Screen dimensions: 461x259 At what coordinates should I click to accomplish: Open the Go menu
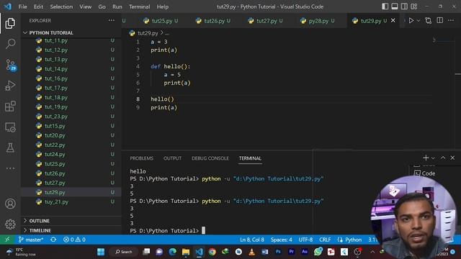coord(102,6)
